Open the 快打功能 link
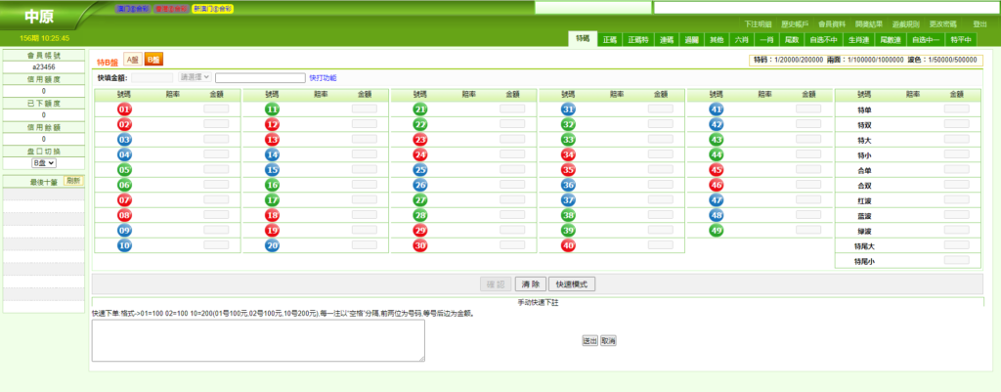The image size is (1001, 392). click(x=323, y=78)
